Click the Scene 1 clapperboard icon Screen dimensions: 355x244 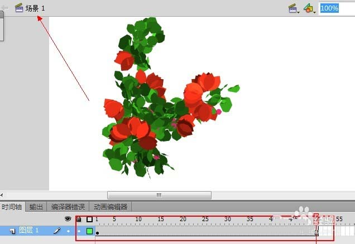[19, 8]
